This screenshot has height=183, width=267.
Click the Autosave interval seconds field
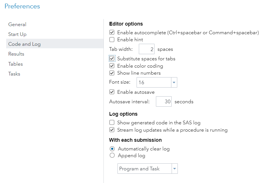pyautogui.click(x=164, y=102)
